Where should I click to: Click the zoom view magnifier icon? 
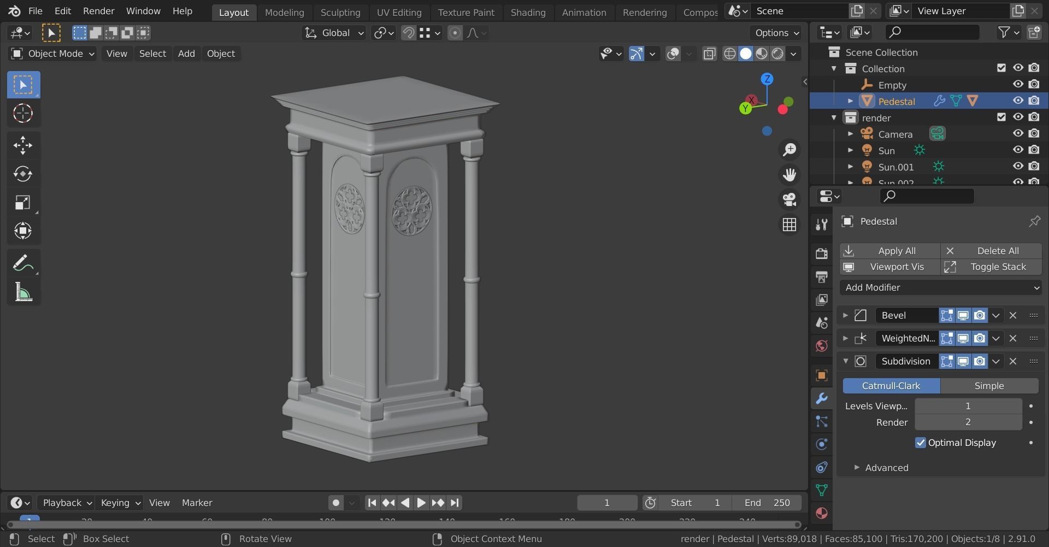pos(789,149)
